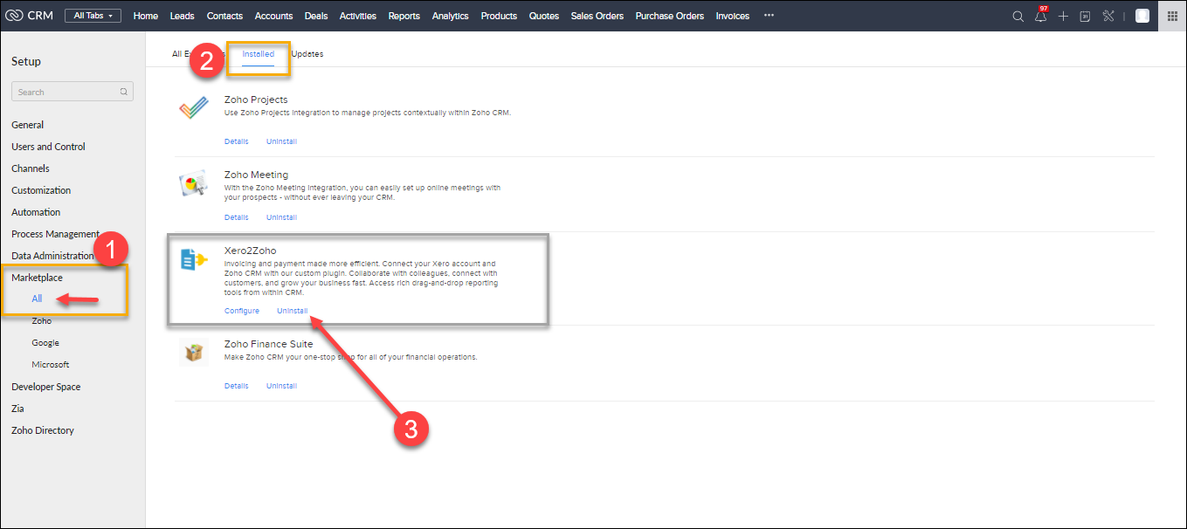Uninstall the Zoho Projects extension

(x=282, y=141)
